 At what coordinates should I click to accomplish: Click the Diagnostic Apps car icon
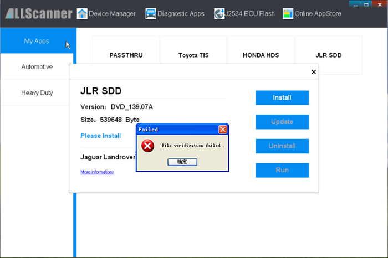(150, 14)
